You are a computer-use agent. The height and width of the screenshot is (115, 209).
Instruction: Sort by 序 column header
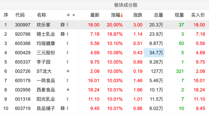point(6,15)
